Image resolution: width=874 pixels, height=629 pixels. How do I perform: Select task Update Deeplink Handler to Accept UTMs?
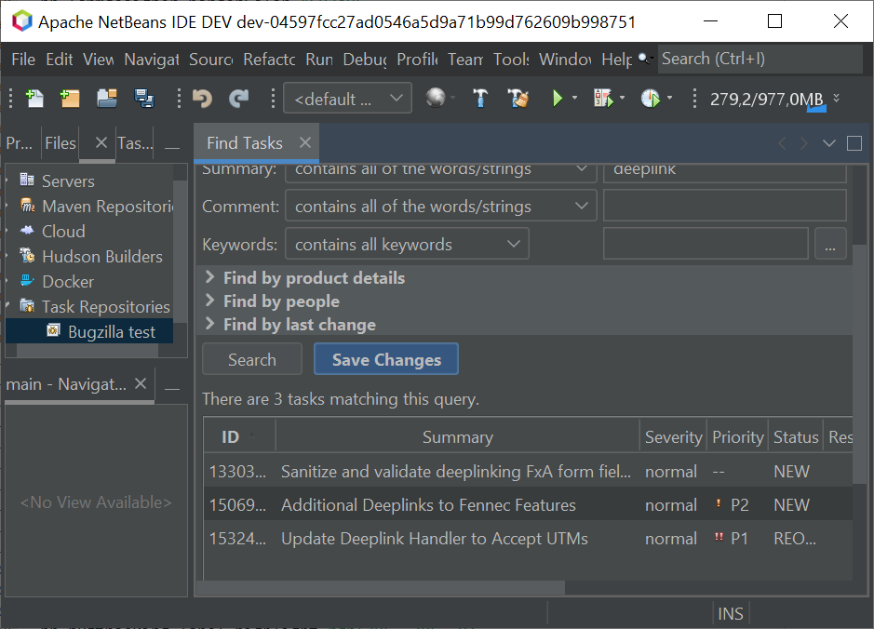[x=528, y=538]
